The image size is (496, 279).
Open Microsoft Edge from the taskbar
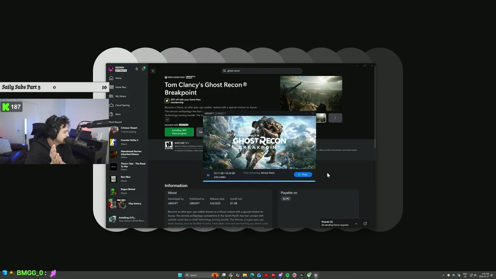click(252, 275)
